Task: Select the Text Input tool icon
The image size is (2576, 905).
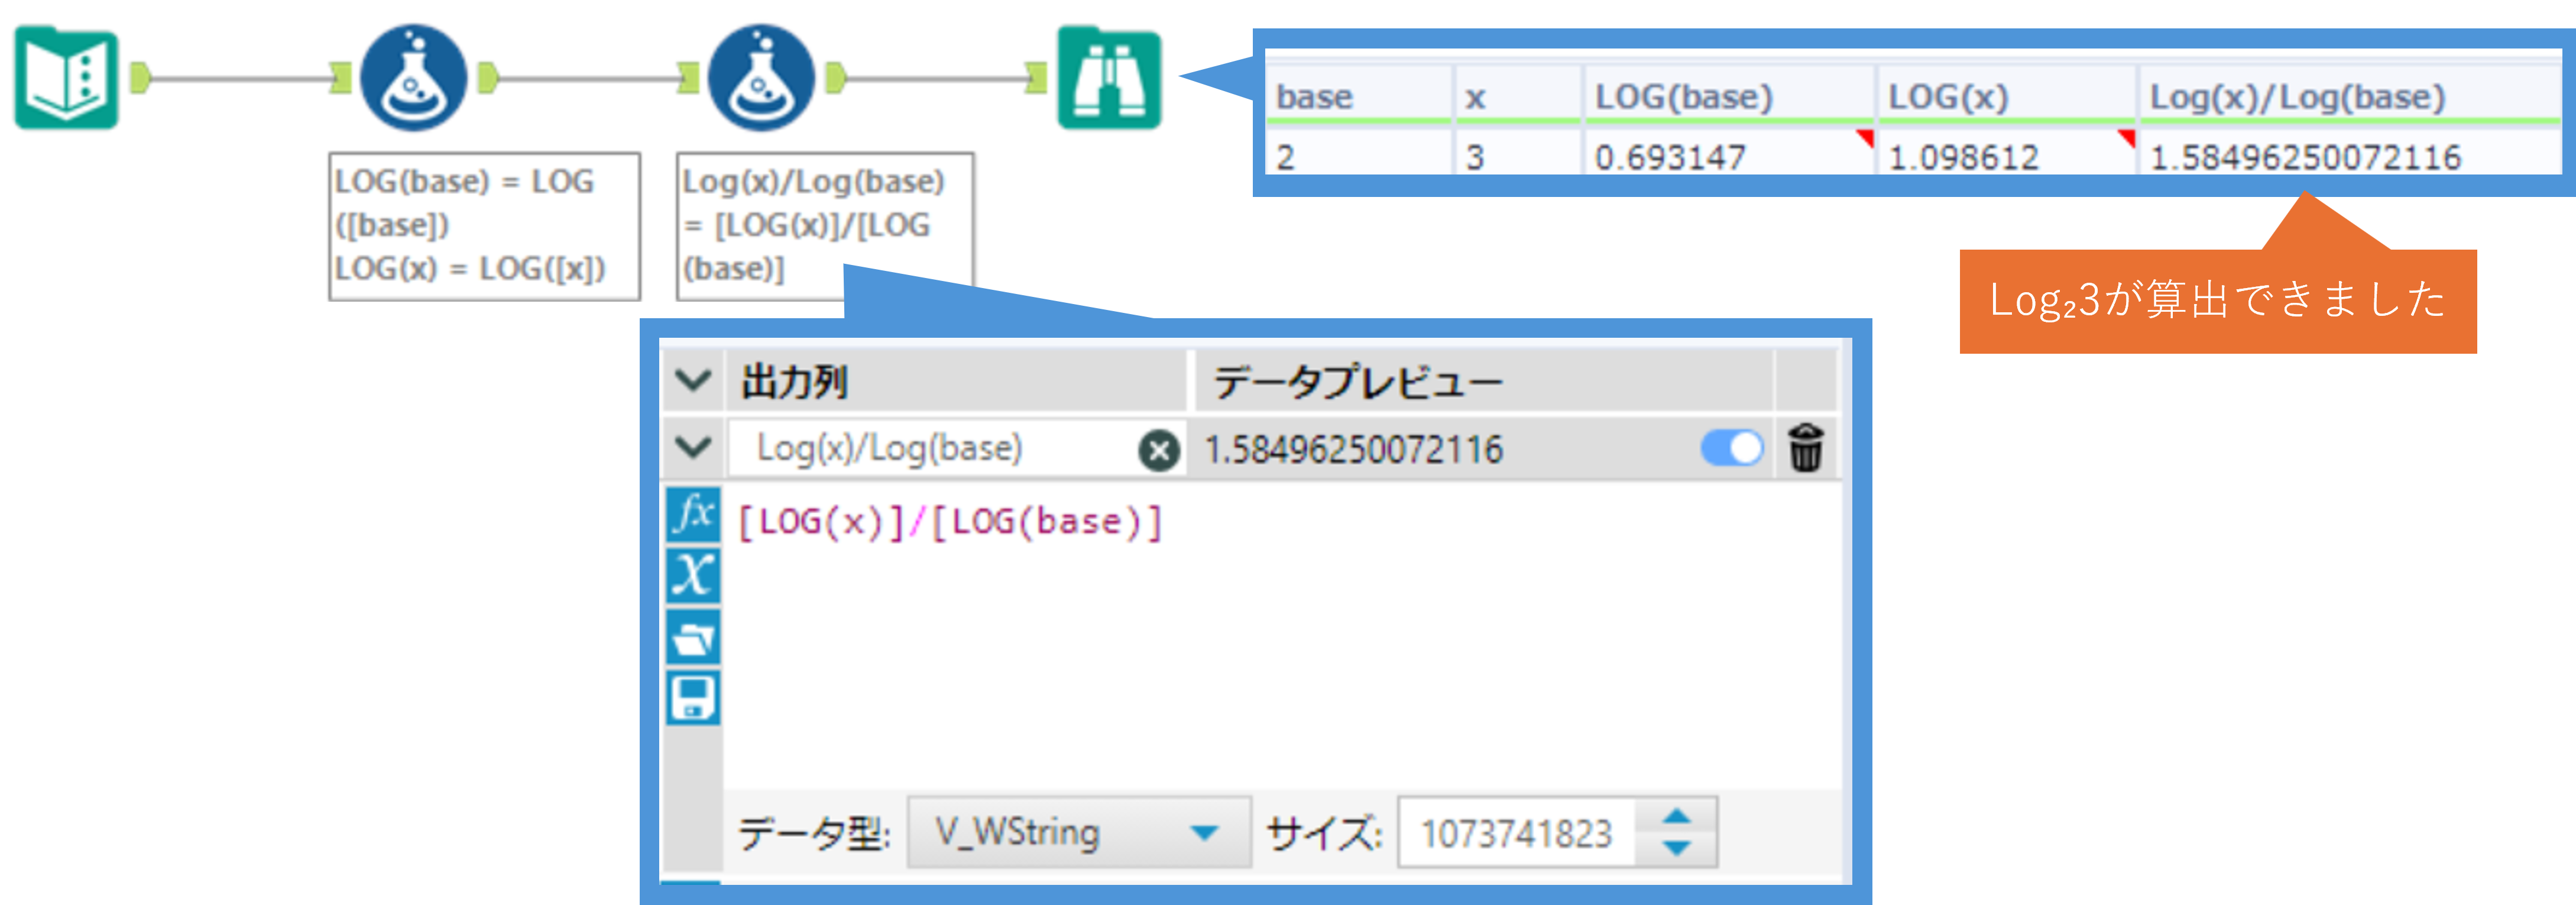Action: [x=66, y=79]
